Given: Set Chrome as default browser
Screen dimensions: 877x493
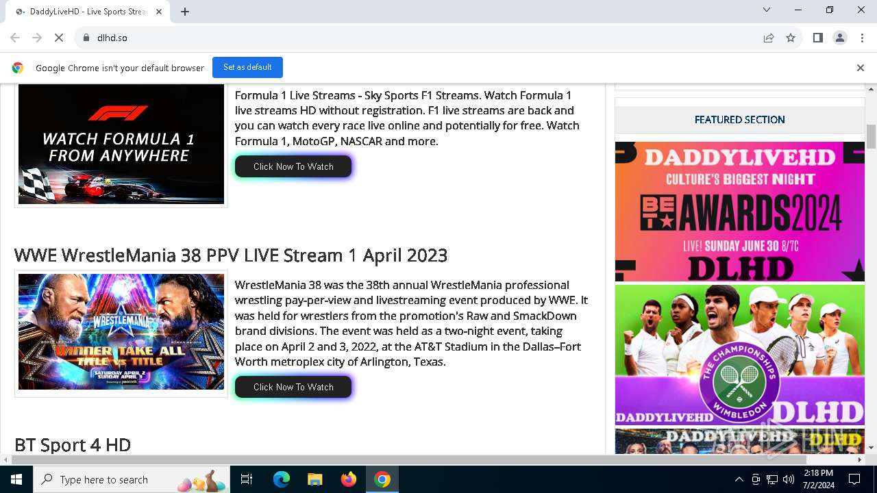Looking at the screenshot, I should tap(247, 67).
